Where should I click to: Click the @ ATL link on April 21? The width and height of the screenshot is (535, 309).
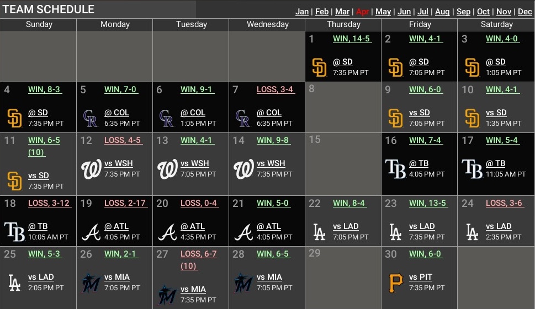coord(269,226)
